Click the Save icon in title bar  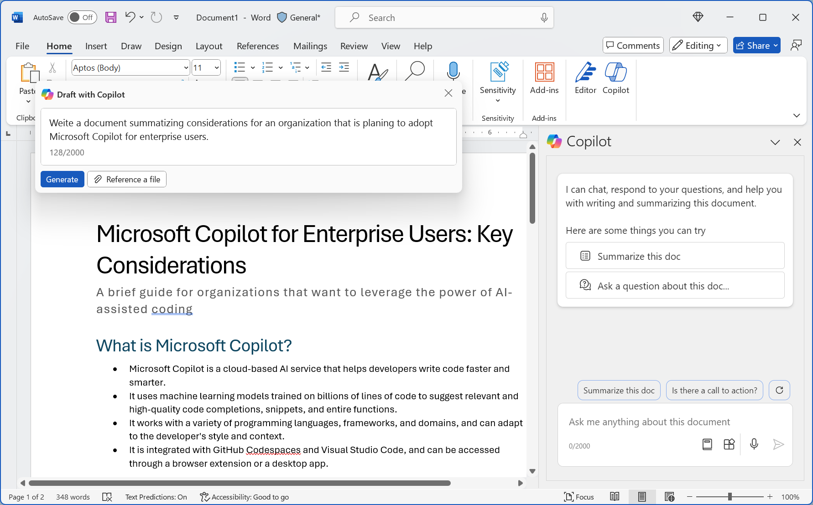click(x=111, y=17)
